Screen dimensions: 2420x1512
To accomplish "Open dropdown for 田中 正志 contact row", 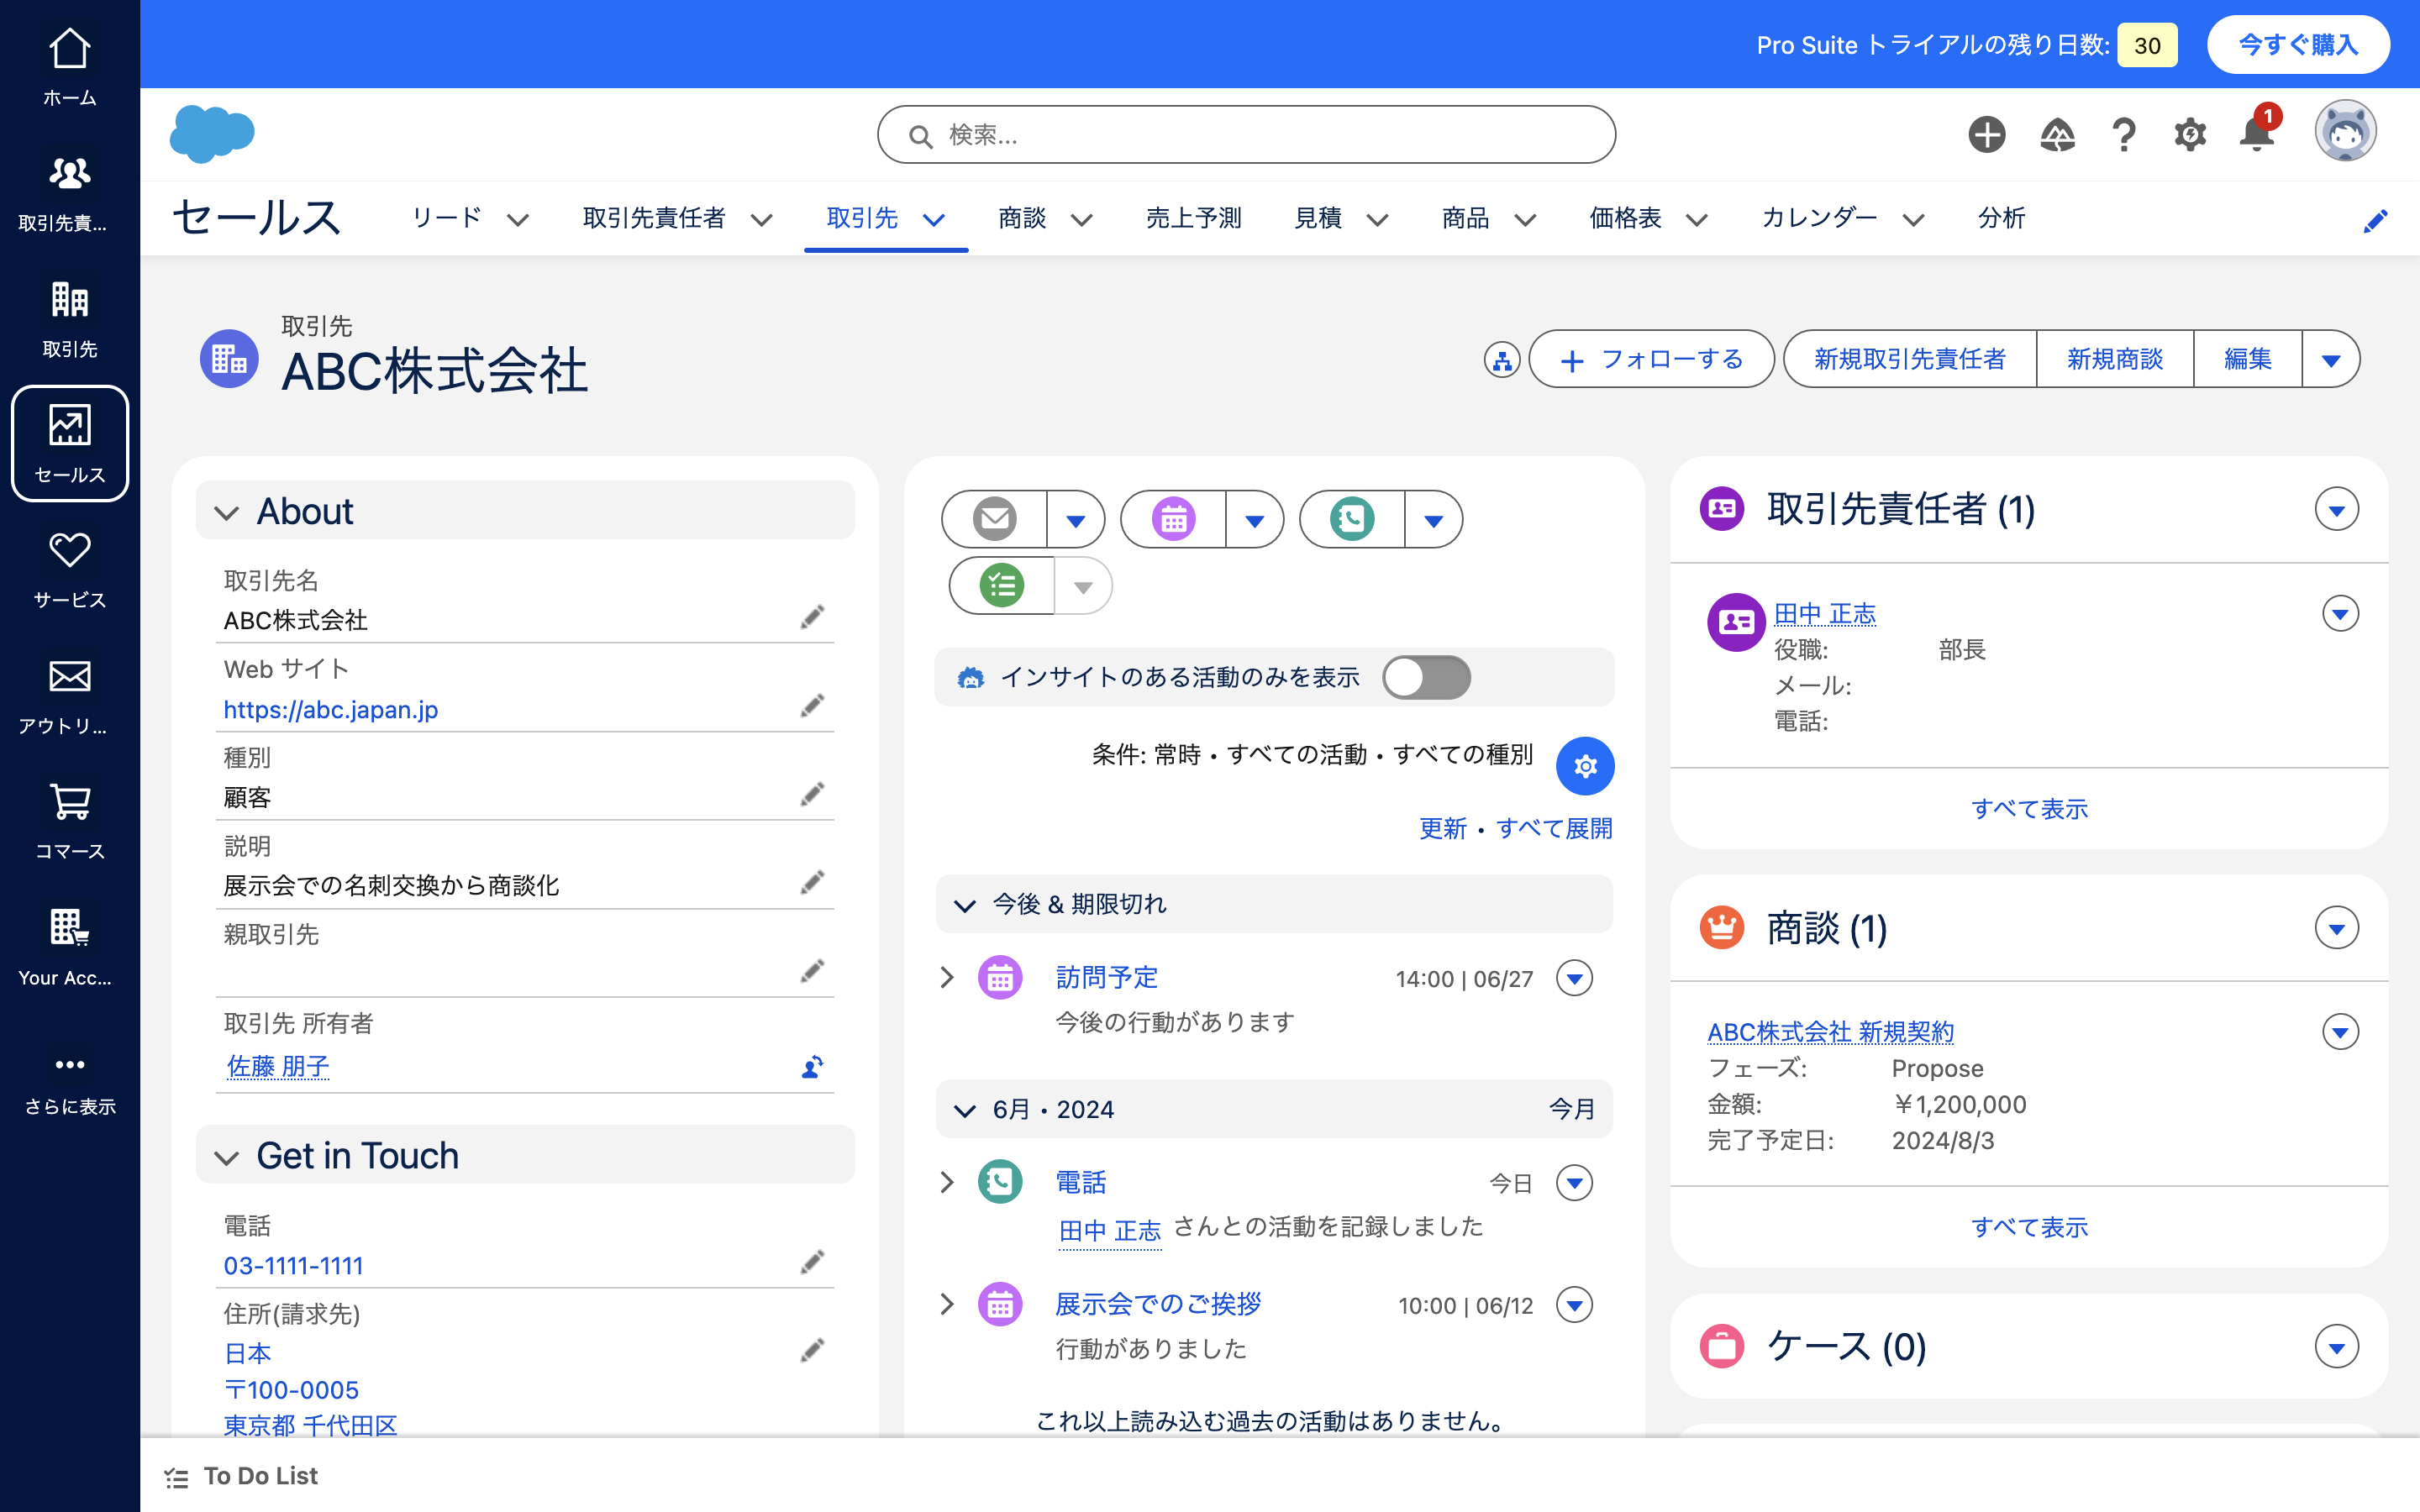I will click(2339, 613).
